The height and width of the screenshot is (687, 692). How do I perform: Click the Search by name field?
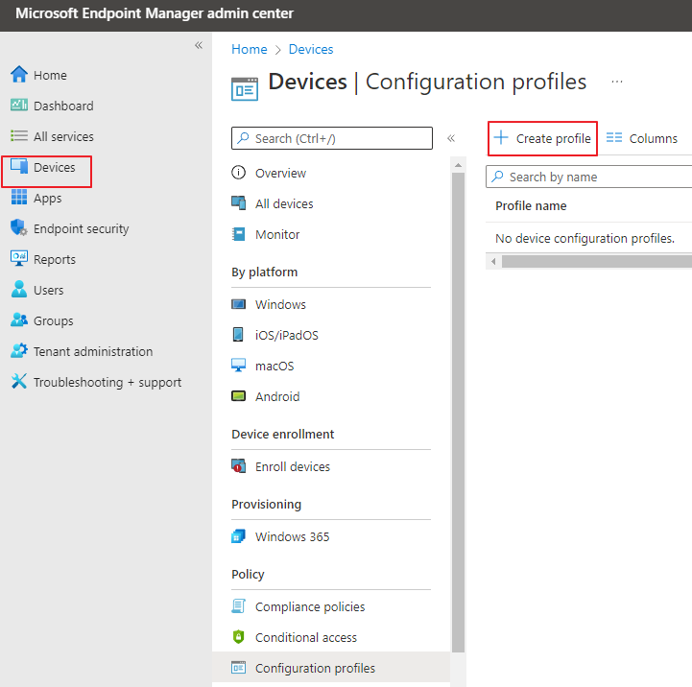588,177
